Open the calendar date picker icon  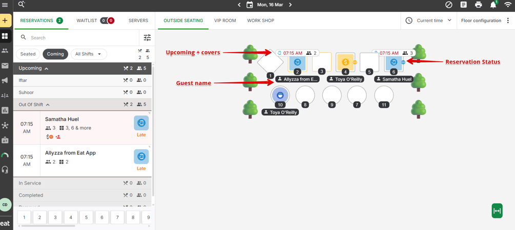[x=250, y=5]
